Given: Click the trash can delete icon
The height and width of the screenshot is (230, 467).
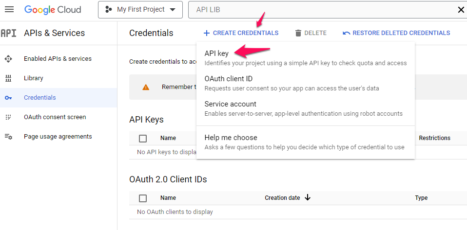Looking at the screenshot, I should click(298, 33).
